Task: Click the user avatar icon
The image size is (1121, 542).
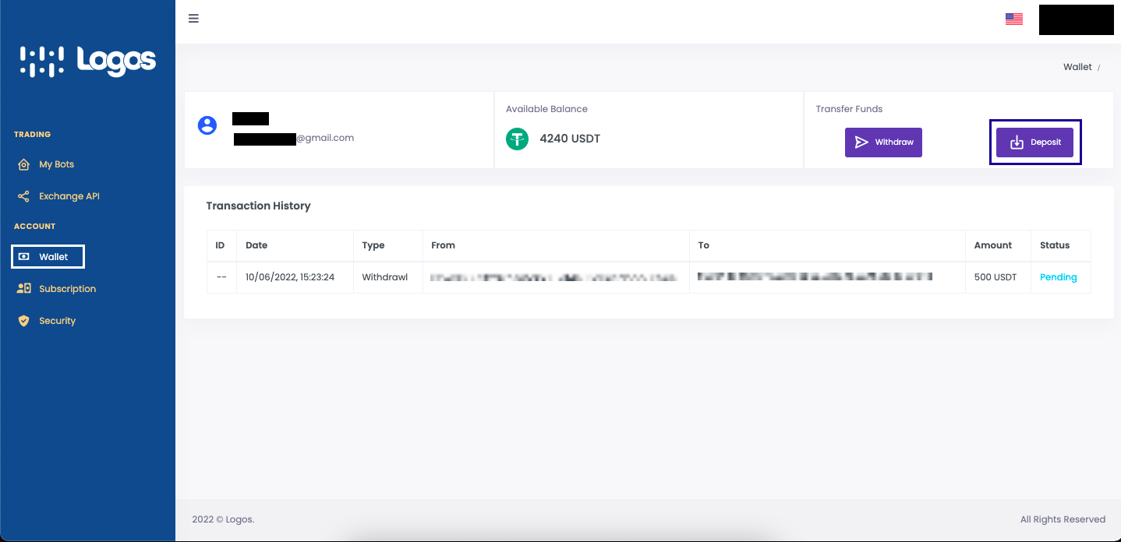Action: coord(207,125)
